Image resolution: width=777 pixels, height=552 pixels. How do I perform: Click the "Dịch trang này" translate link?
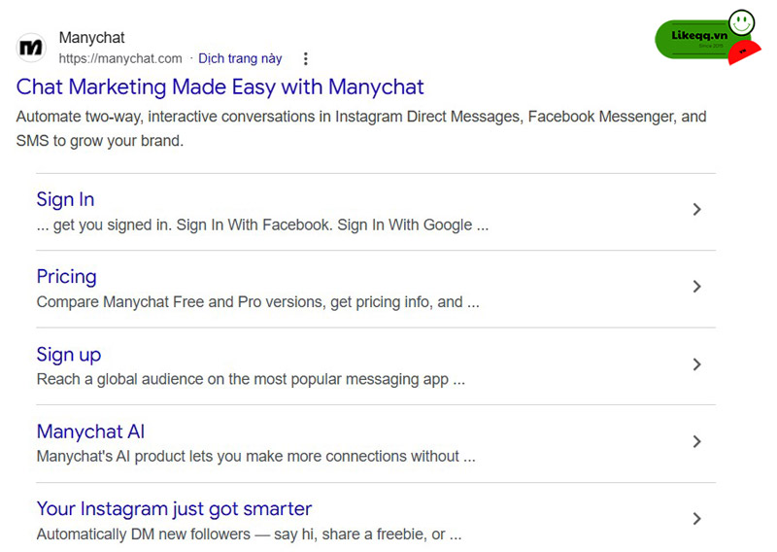(x=240, y=58)
